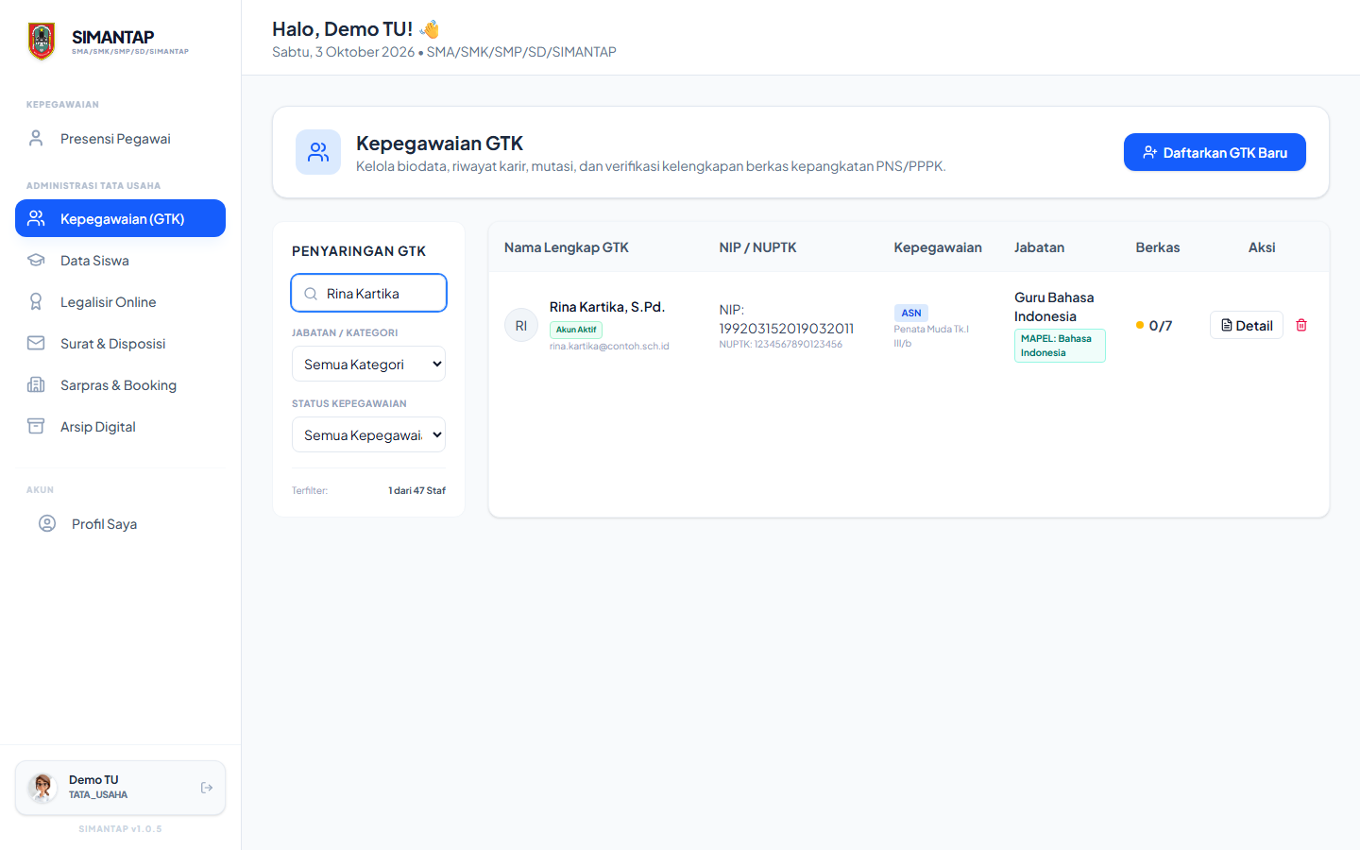1360x850 pixels.
Task: Navigate to Surat & Disposisi
Action: [x=120, y=343]
